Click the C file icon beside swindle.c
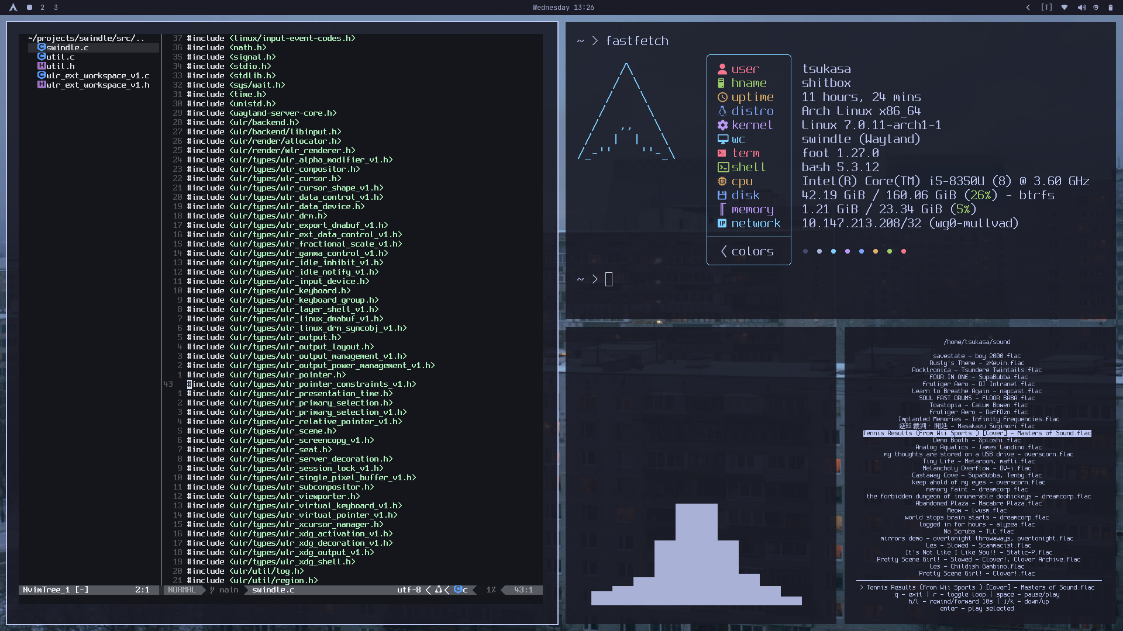 click(x=42, y=47)
